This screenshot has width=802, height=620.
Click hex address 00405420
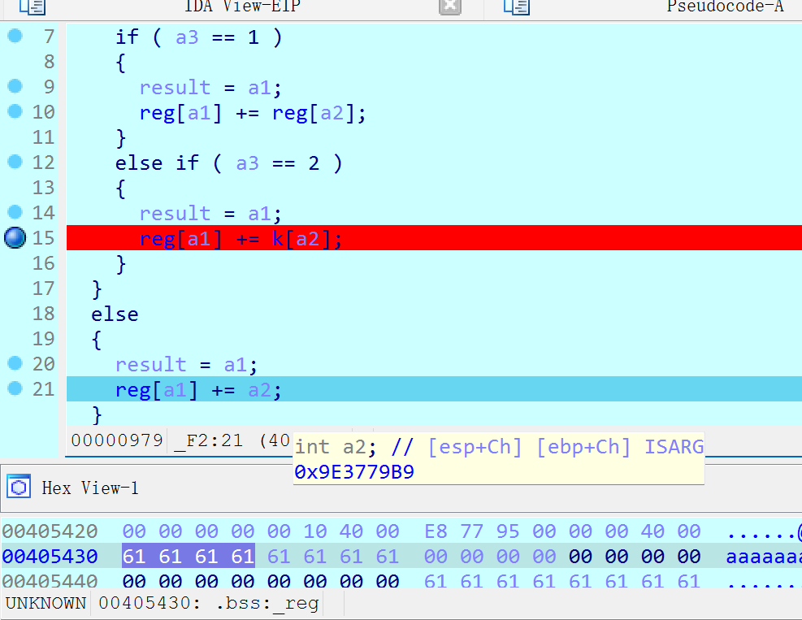point(50,531)
